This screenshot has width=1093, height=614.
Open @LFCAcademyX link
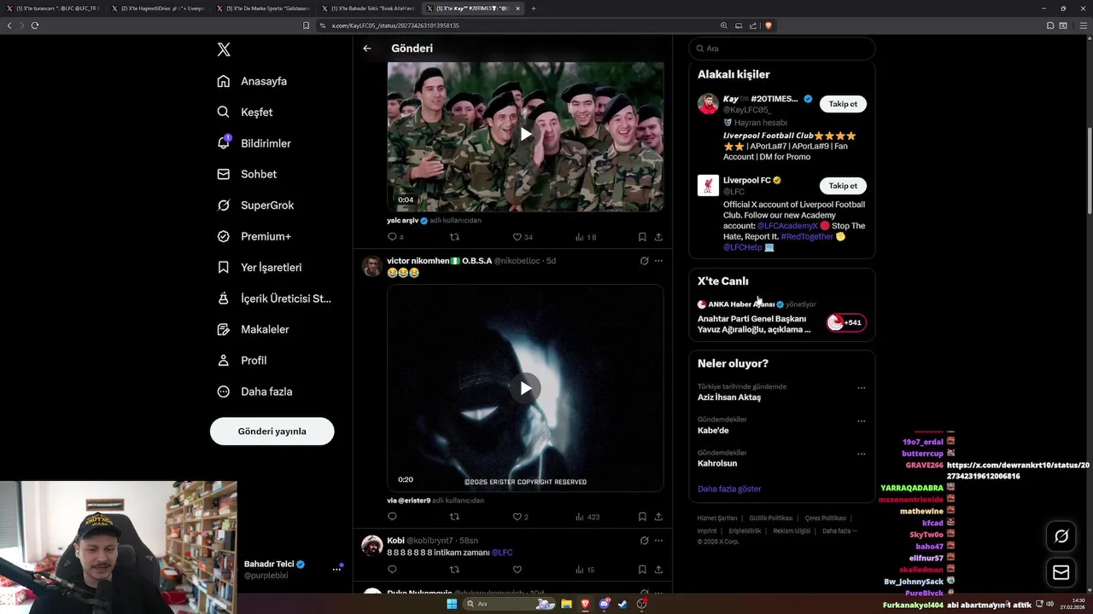787,226
